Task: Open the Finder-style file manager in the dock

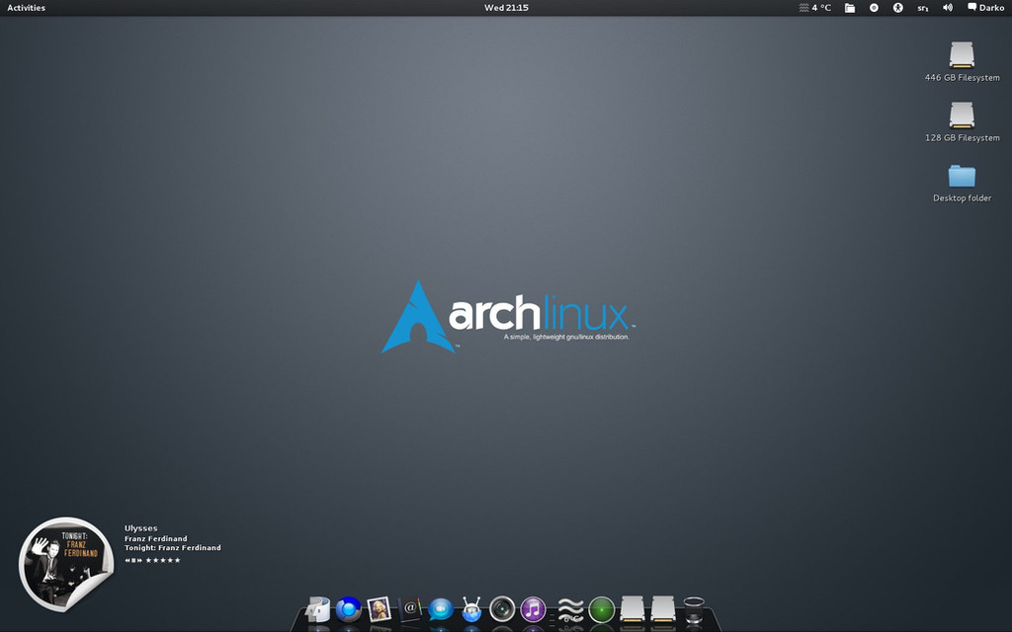Action: (x=317, y=609)
